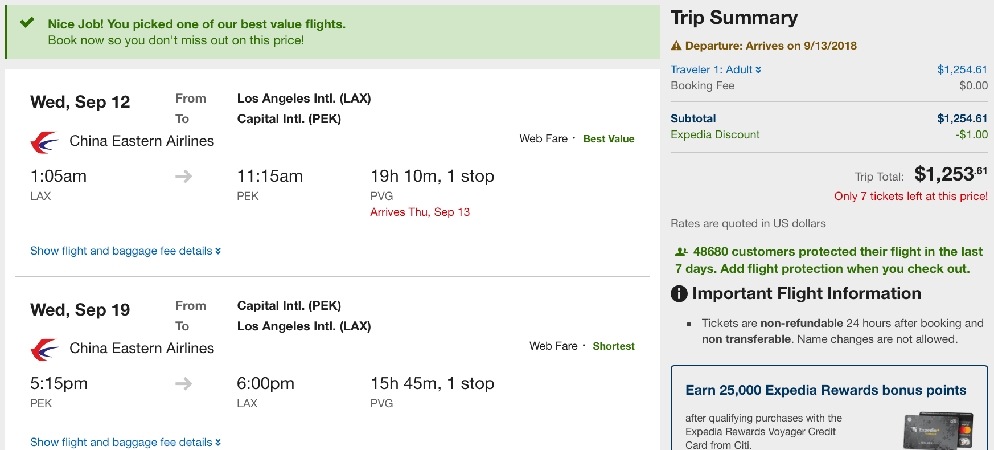
Task: Click the arrow between LAX and PEK departure
Action: point(183,177)
